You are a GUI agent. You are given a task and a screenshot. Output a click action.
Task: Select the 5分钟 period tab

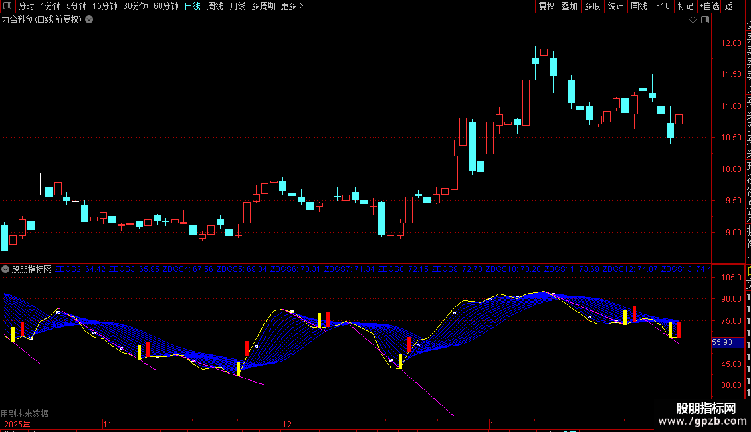click(x=76, y=6)
